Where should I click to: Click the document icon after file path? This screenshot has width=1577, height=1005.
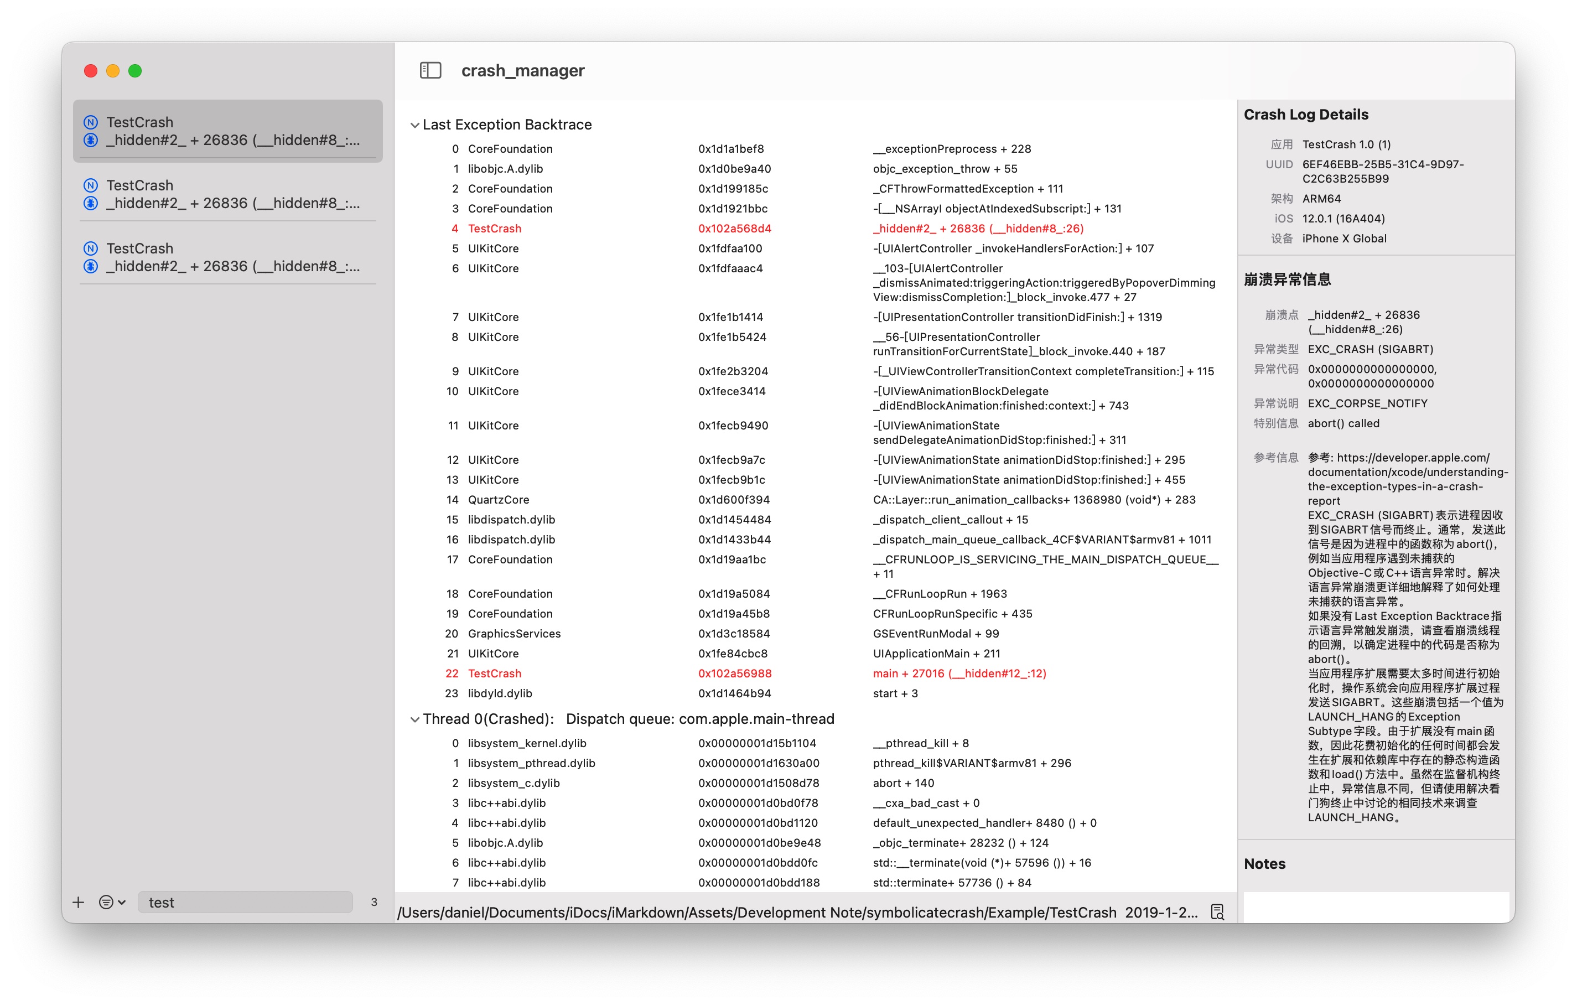point(1217,912)
